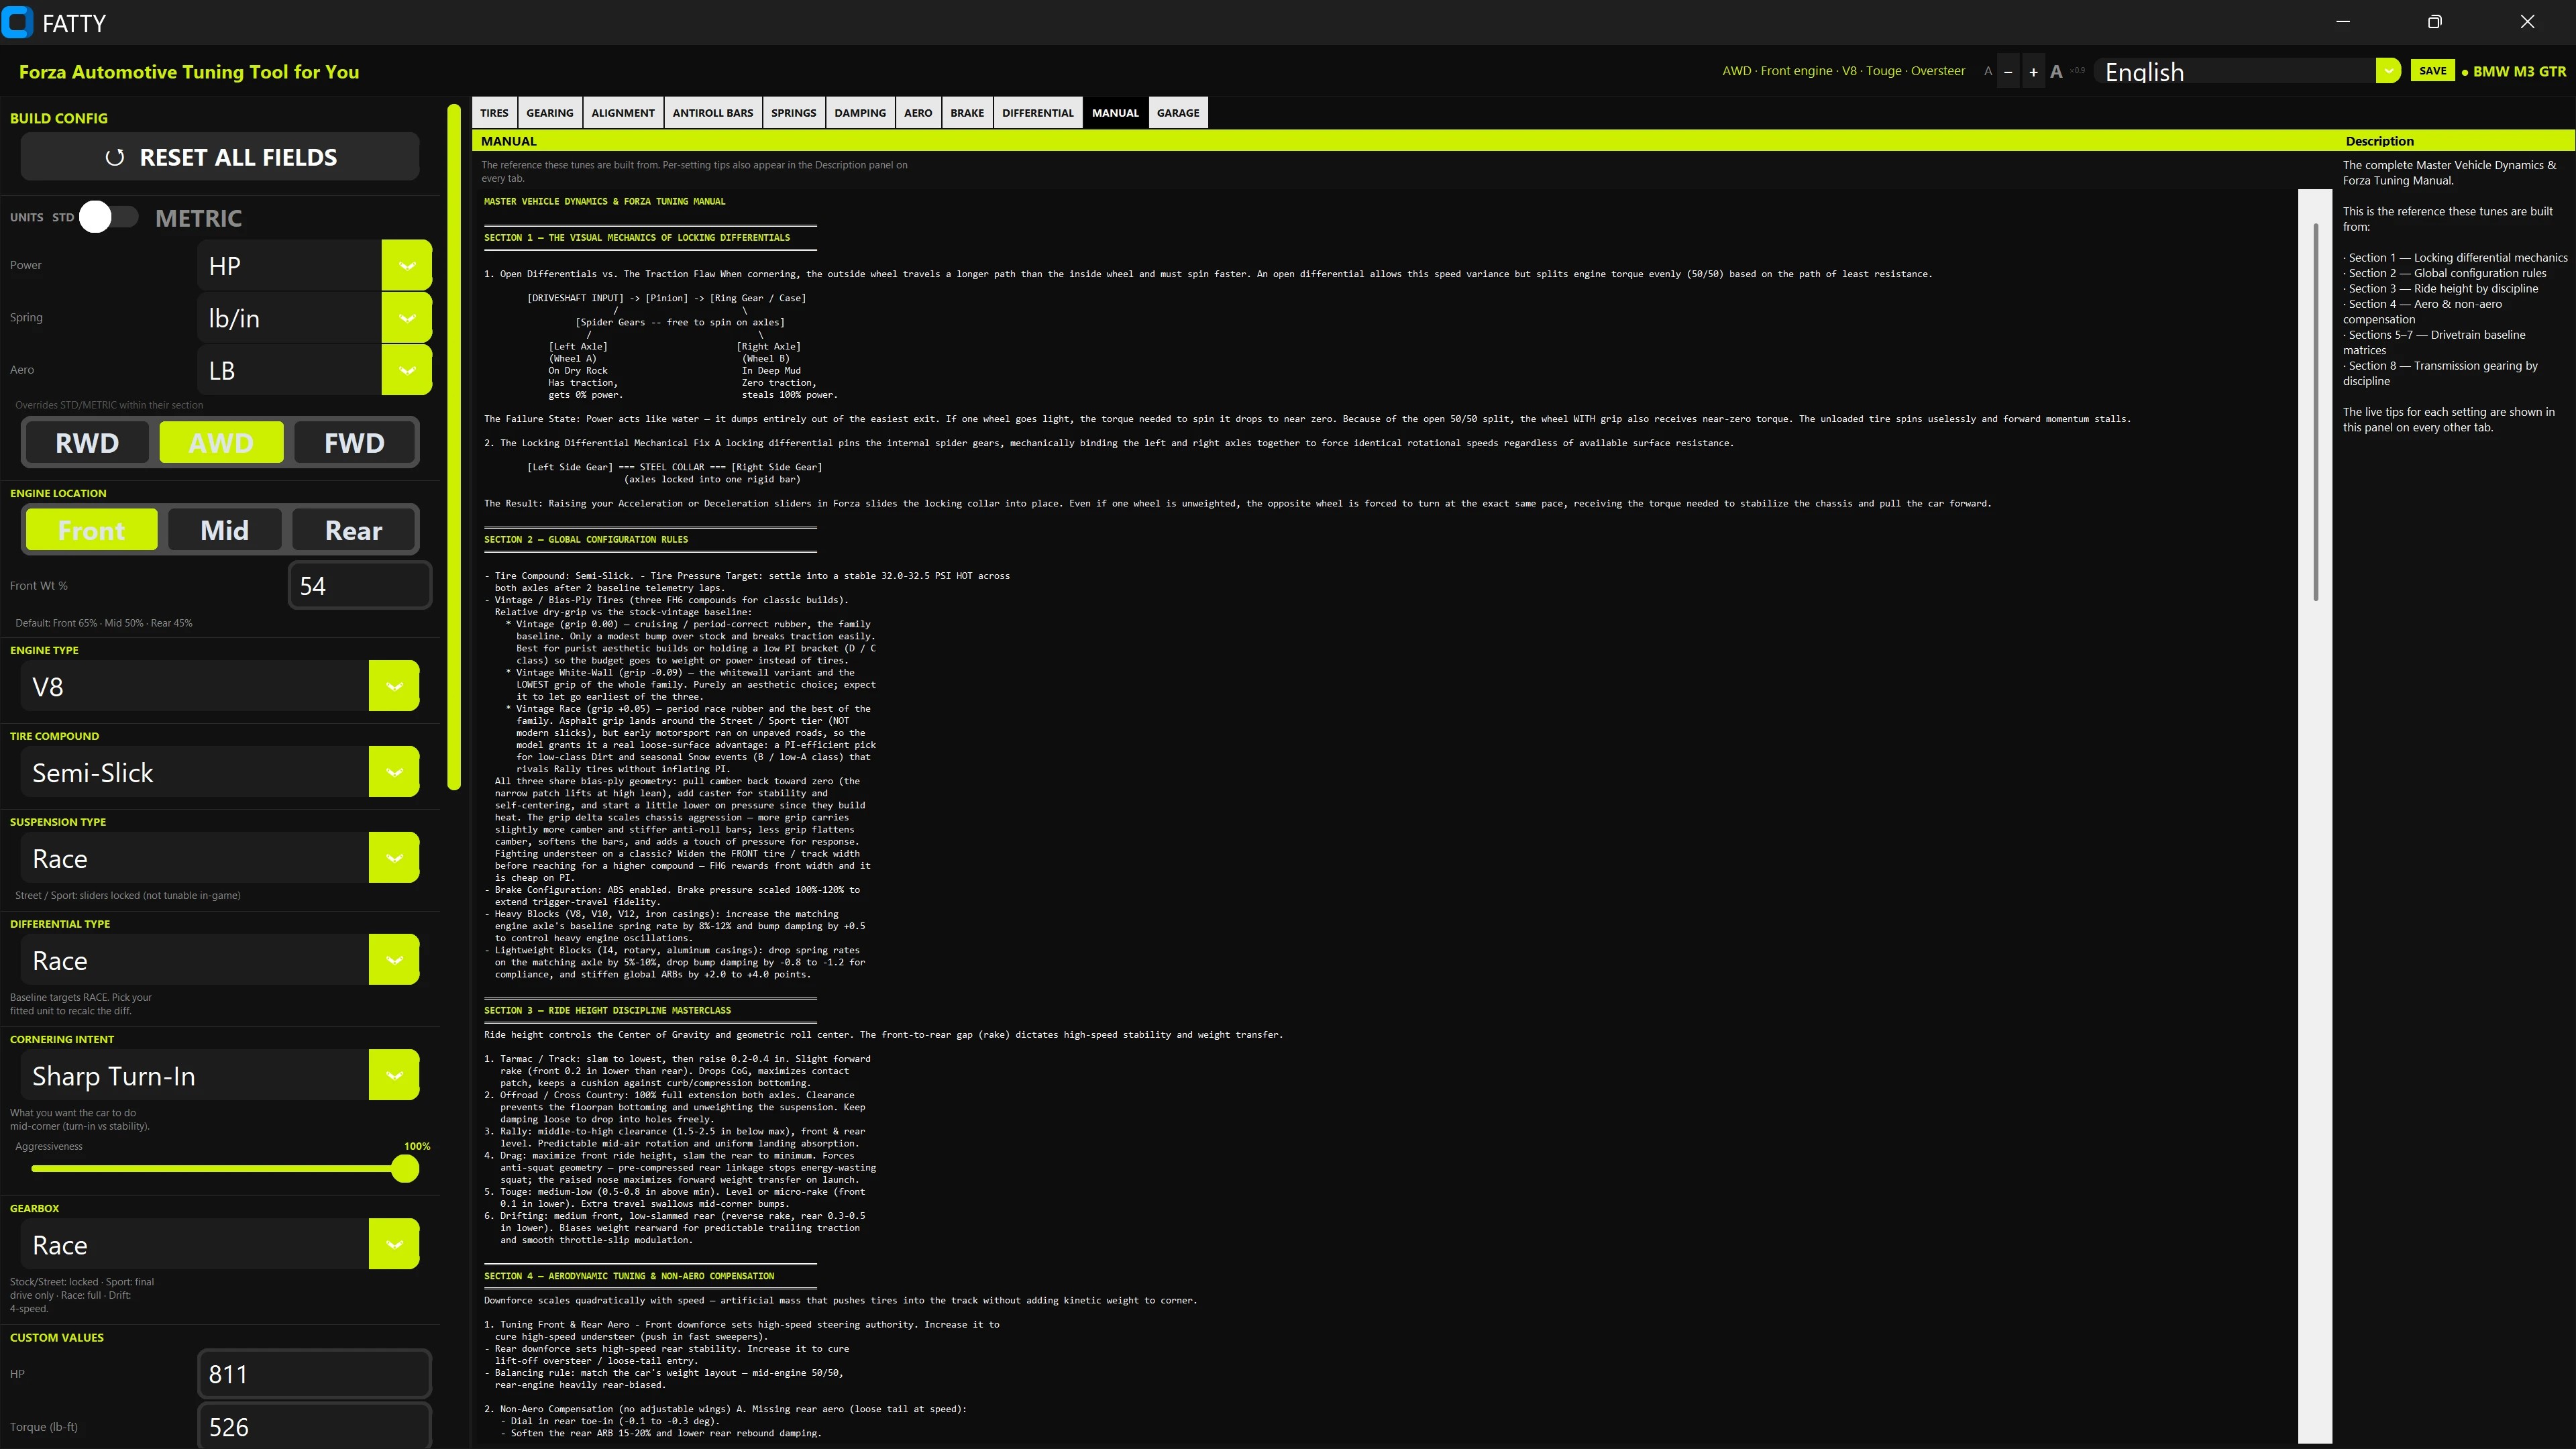Viewport: 2576px width, 1449px height.
Task: Click the Torque (lb-ft) field 526
Action: (x=314, y=1427)
